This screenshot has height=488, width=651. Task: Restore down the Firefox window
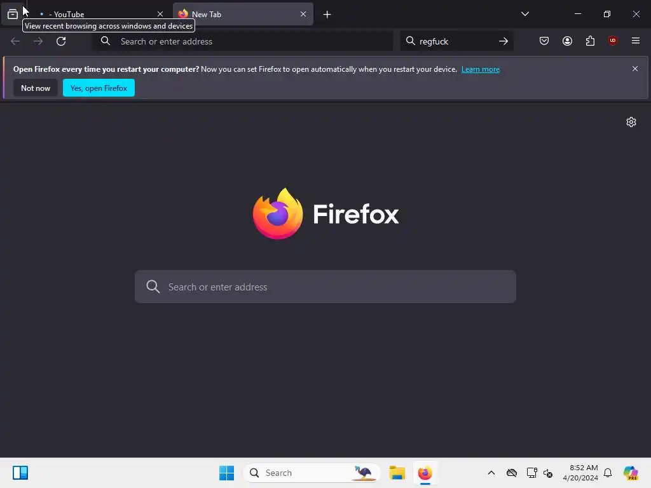tap(607, 14)
